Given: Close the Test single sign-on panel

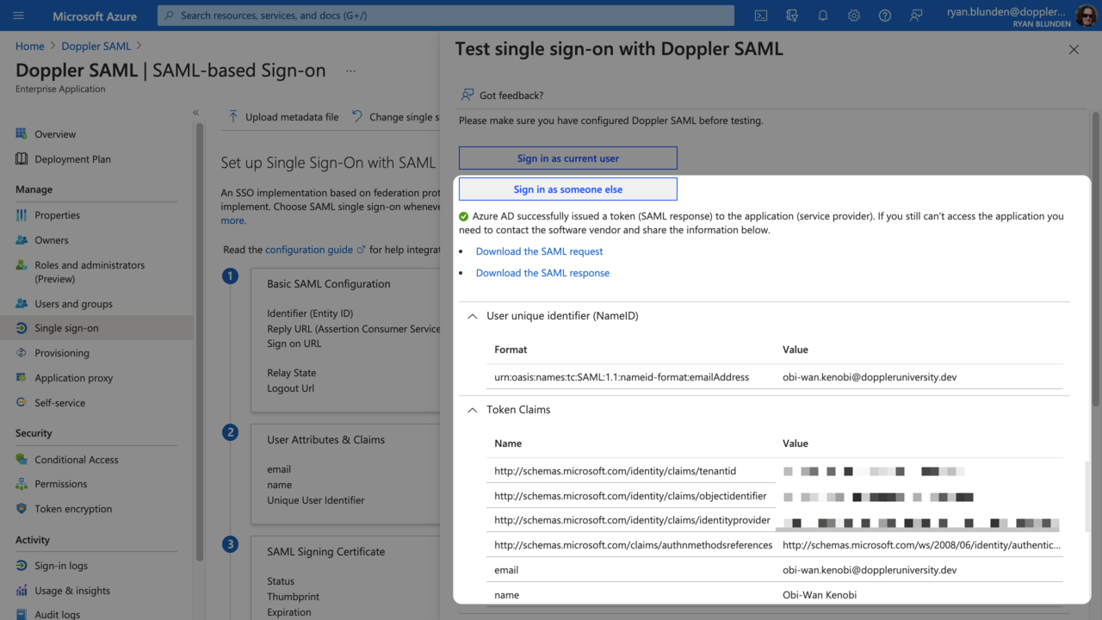Looking at the screenshot, I should point(1074,50).
